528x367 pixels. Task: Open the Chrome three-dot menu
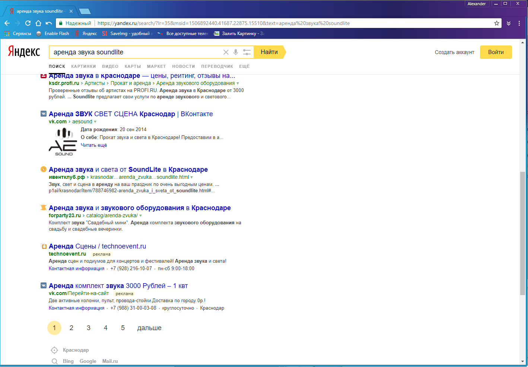click(519, 23)
